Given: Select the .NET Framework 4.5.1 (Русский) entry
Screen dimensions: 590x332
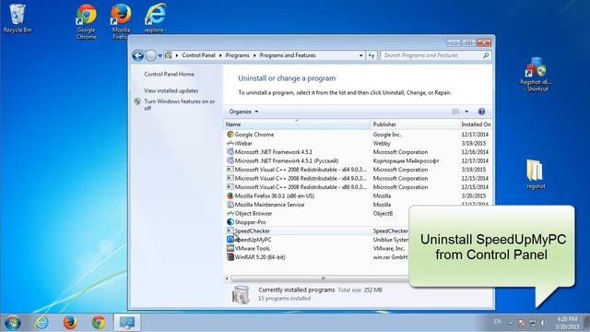Looking at the screenshot, I should click(x=287, y=160).
